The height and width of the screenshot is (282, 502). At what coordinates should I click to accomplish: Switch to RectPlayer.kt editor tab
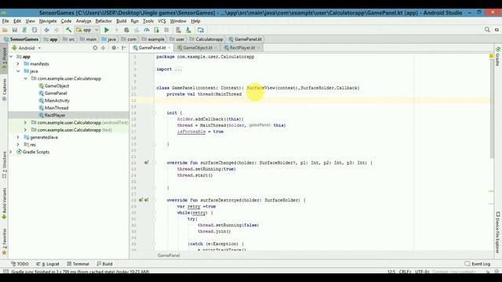[242, 48]
